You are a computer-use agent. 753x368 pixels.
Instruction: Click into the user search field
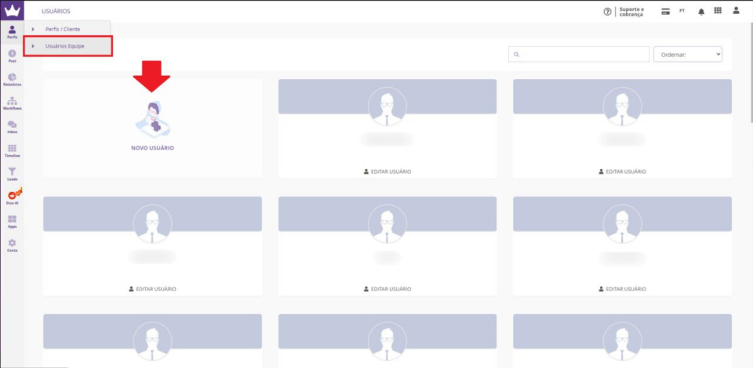click(x=577, y=54)
